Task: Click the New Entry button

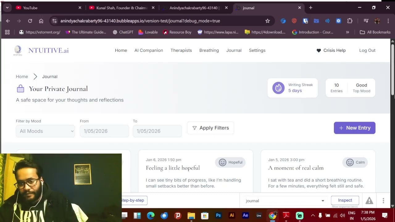Action: coord(354,128)
